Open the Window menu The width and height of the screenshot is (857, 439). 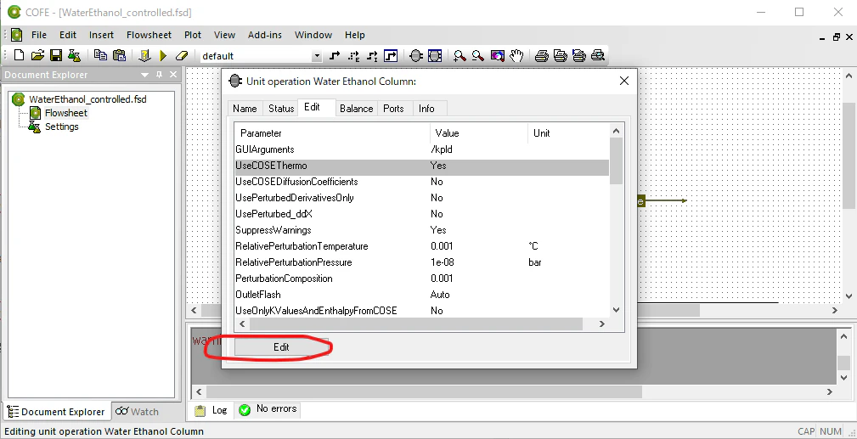point(313,35)
